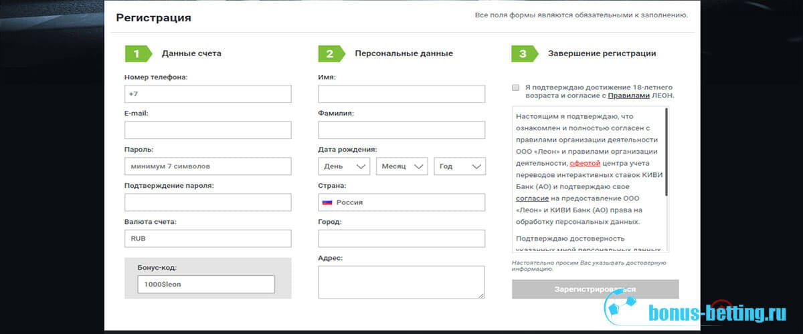Viewport: 803px width, 334px height.
Task: Click the bonus code field '1000$leon'
Action: 206,284
